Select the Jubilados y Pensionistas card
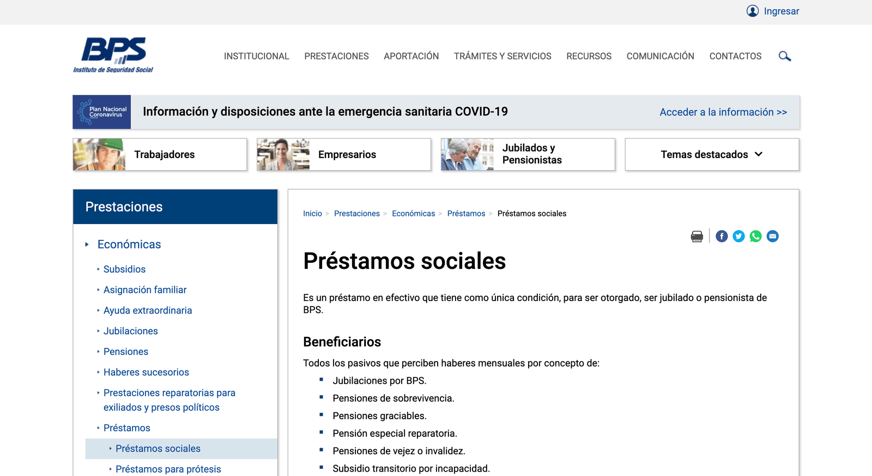This screenshot has width=872, height=476. point(528,154)
